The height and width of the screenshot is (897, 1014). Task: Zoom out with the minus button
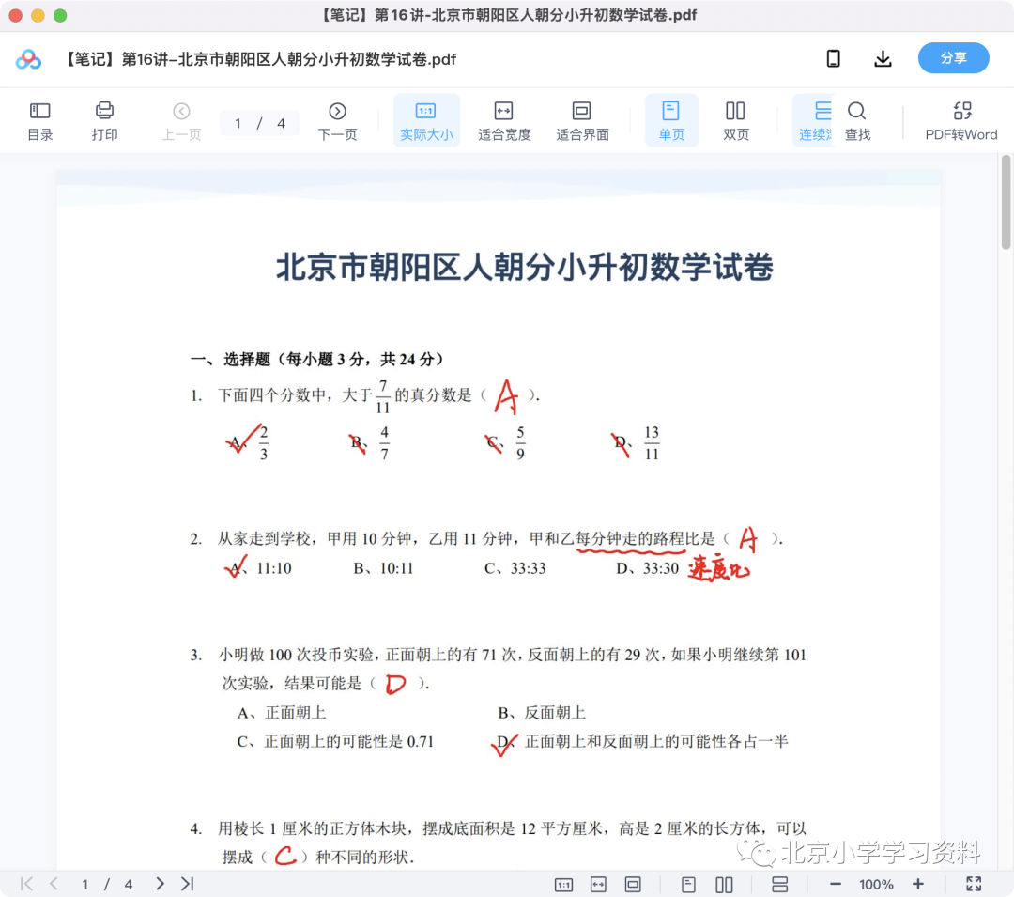coord(835,884)
